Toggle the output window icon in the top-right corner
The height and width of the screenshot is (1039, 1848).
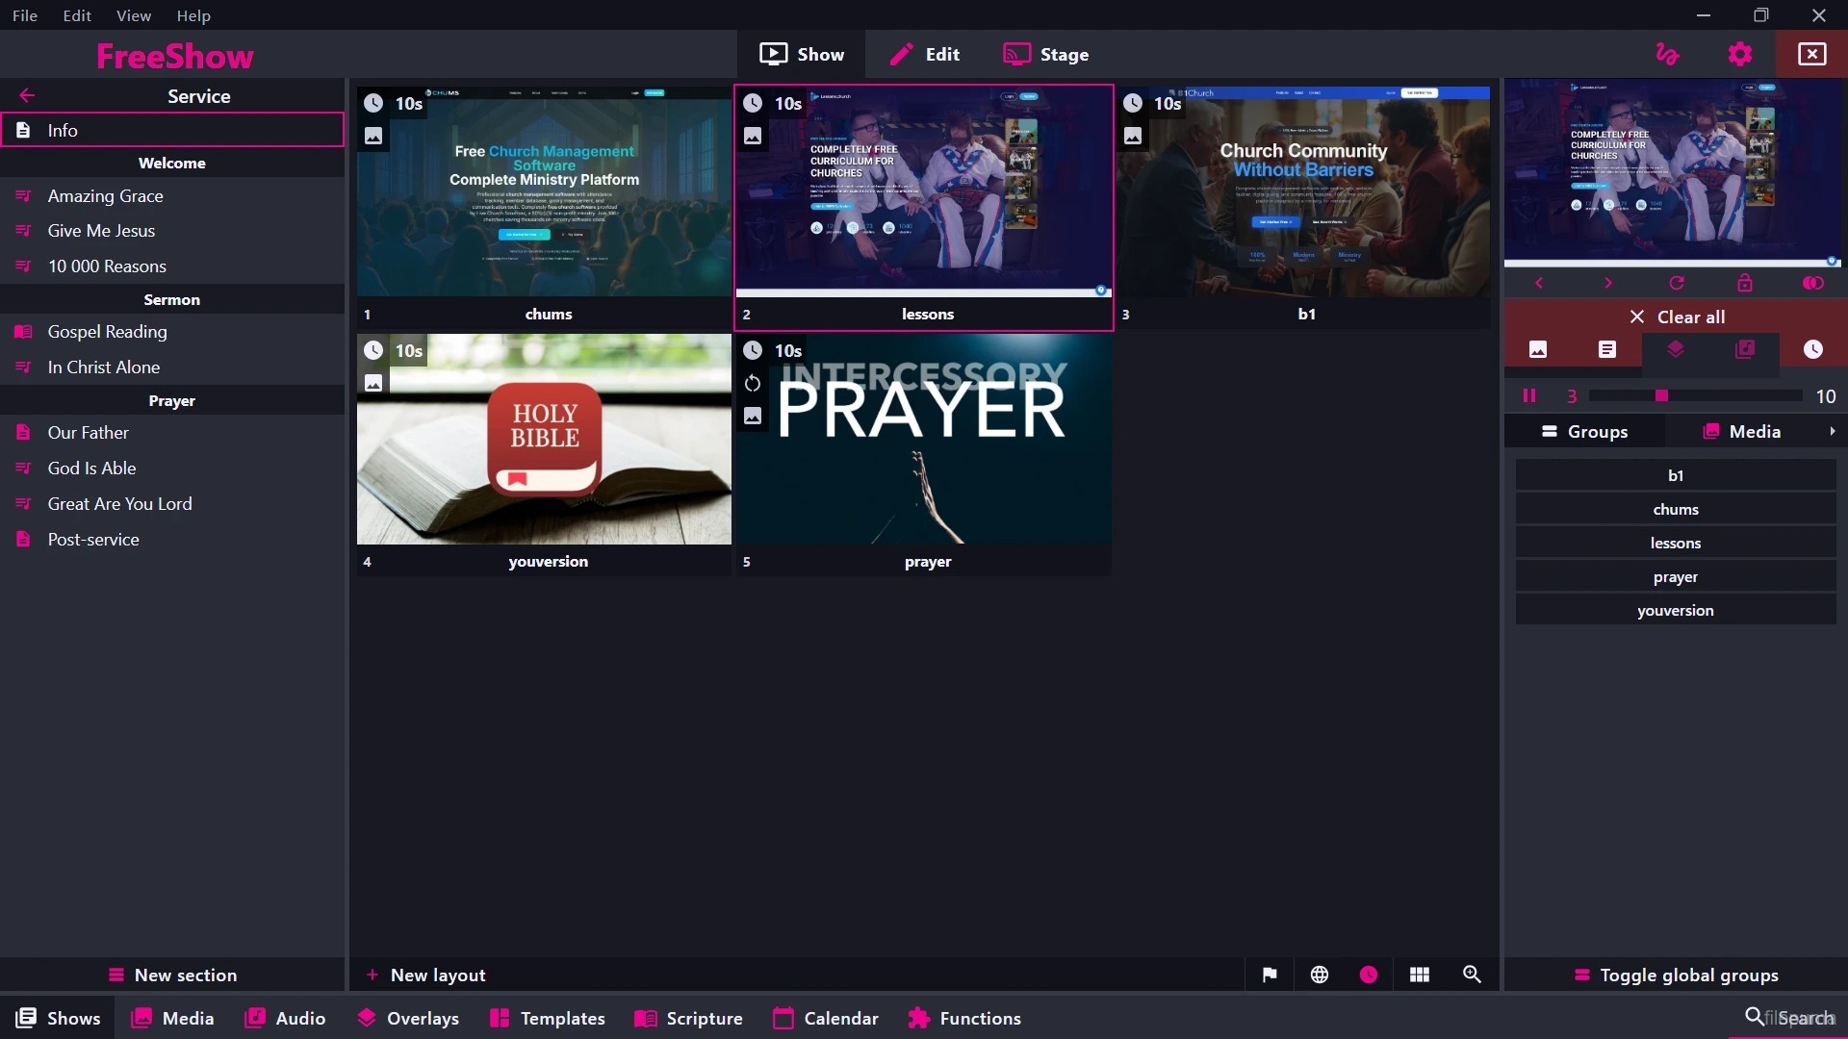1811,54
